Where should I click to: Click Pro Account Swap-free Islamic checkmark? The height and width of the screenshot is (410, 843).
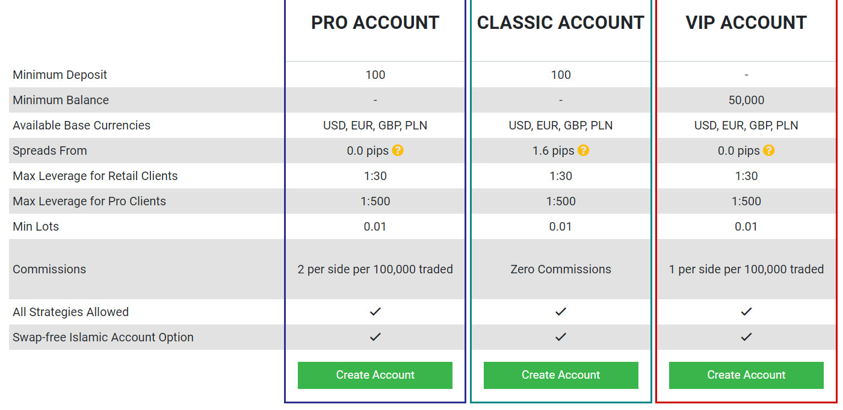(375, 337)
